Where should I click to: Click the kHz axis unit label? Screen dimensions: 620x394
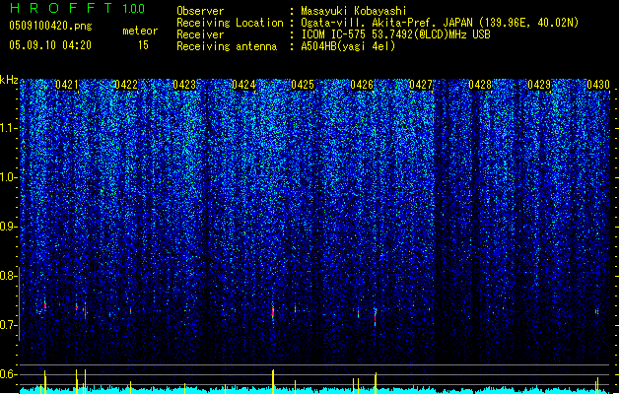coord(9,80)
